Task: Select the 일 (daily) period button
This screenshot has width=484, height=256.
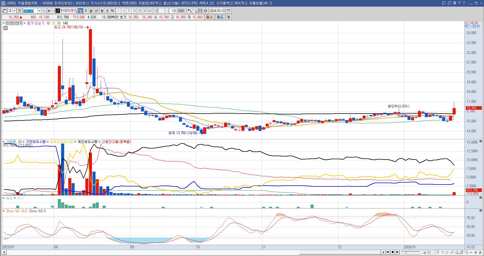Action: tap(80, 11)
